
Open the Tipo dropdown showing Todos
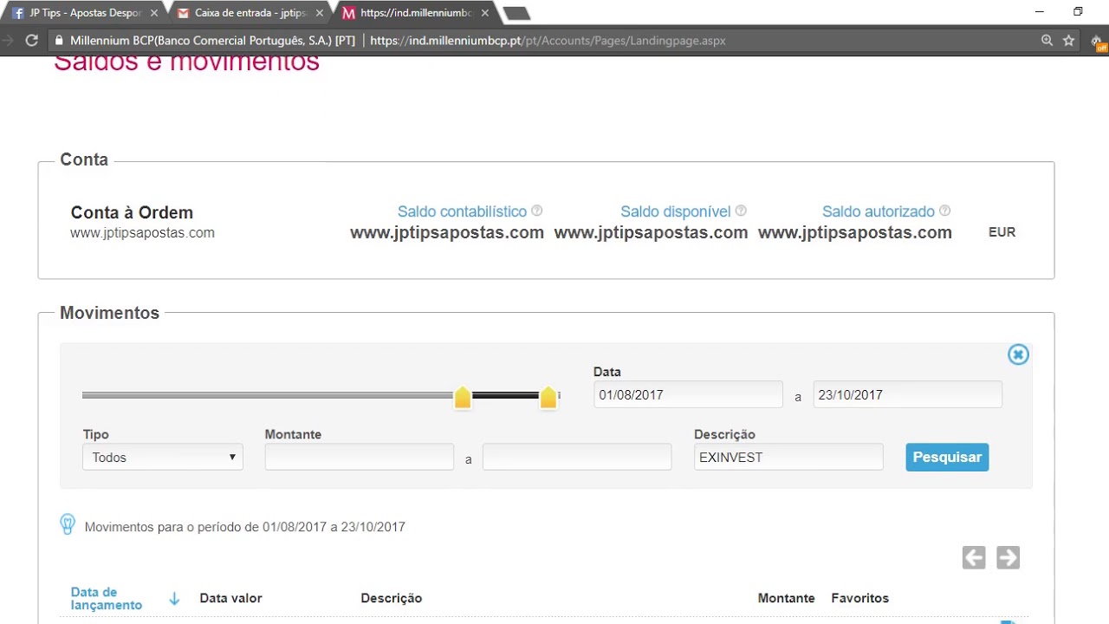click(163, 457)
